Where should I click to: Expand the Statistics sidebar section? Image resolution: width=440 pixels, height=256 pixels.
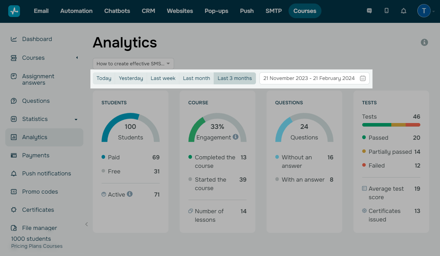[76, 120]
